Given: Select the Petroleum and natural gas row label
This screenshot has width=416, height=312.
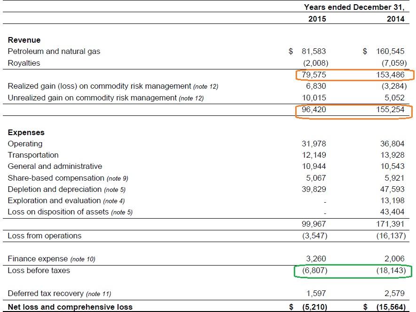Looking at the screenshot, I should point(54,52).
